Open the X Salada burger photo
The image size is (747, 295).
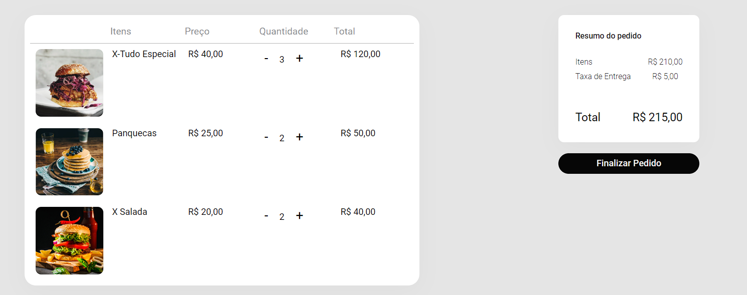pos(69,240)
